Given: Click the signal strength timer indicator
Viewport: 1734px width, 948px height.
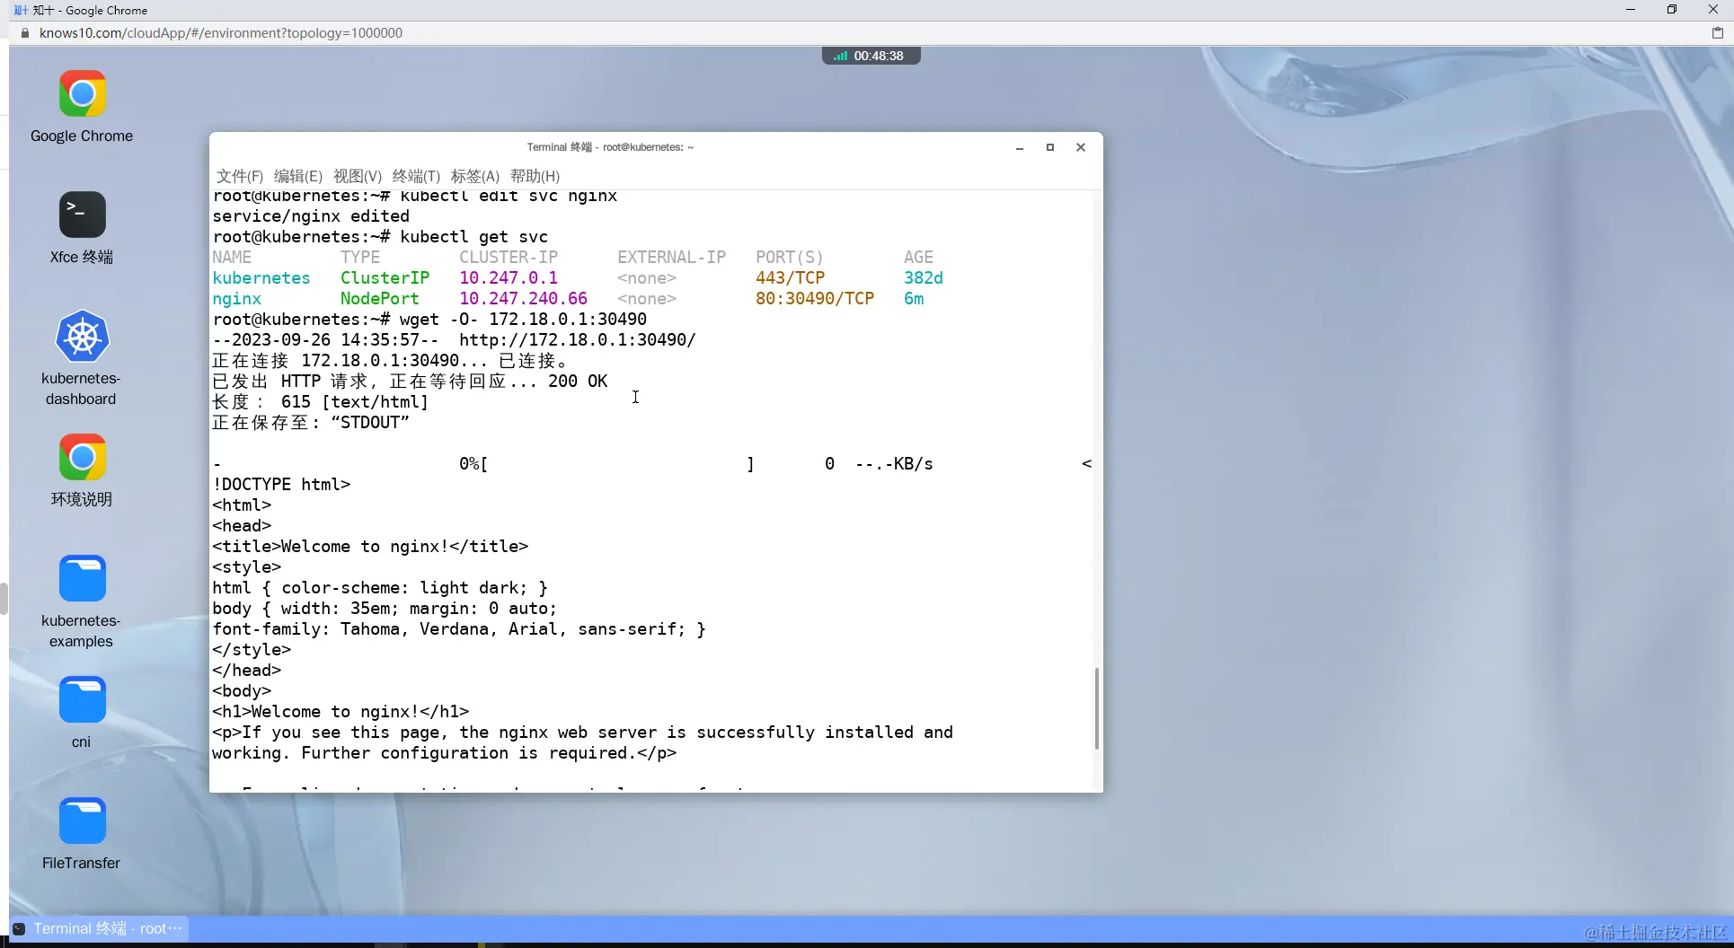Looking at the screenshot, I should pyautogui.click(x=871, y=56).
